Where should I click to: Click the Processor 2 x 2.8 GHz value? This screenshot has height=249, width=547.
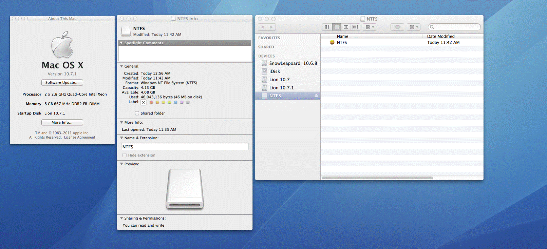point(76,95)
